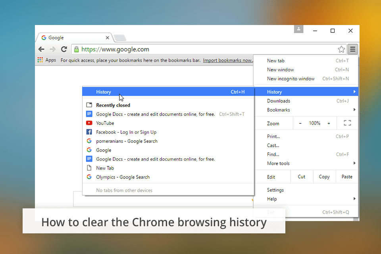Expand the Help submenu arrow
This screenshot has width=381, height=254.
tap(354, 198)
